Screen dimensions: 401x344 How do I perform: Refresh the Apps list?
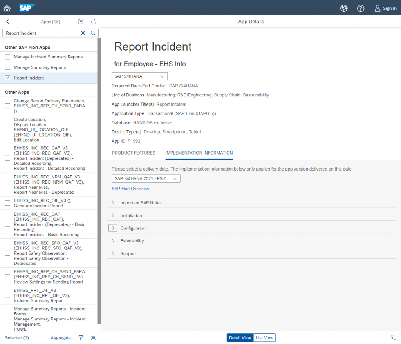[x=93, y=22]
